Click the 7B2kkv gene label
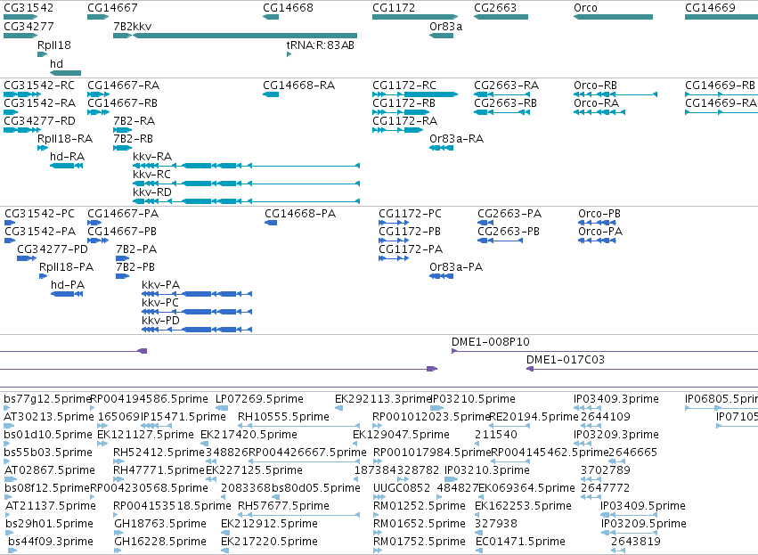The image size is (758, 555). [x=133, y=26]
